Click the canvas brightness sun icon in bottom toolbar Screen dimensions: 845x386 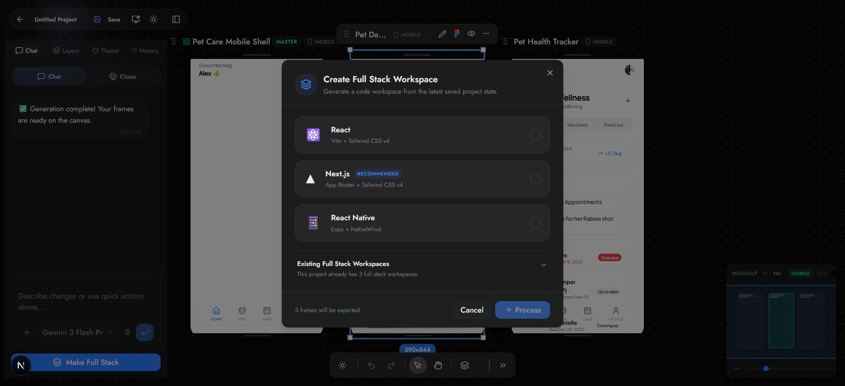(x=342, y=365)
